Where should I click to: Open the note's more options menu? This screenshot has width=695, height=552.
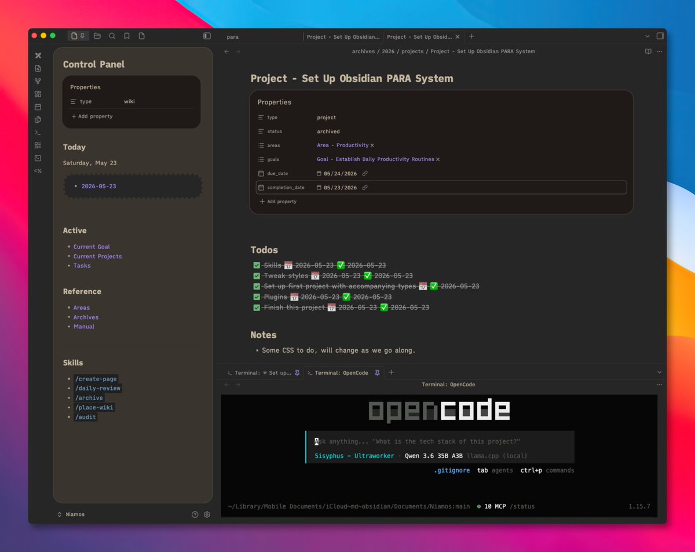tap(660, 52)
